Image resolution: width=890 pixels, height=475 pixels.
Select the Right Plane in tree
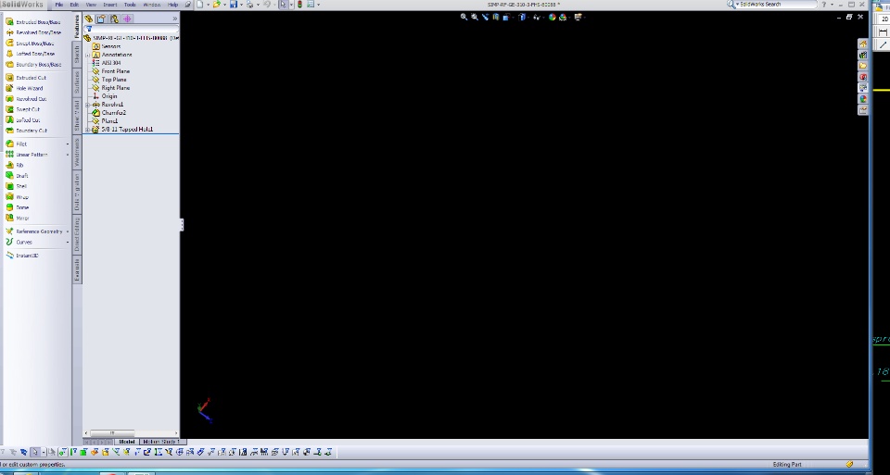(x=111, y=88)
